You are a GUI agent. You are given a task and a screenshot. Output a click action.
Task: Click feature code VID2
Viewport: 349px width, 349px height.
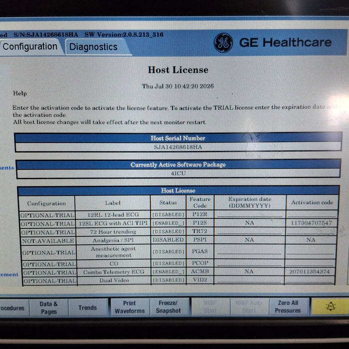click(199, 280)
